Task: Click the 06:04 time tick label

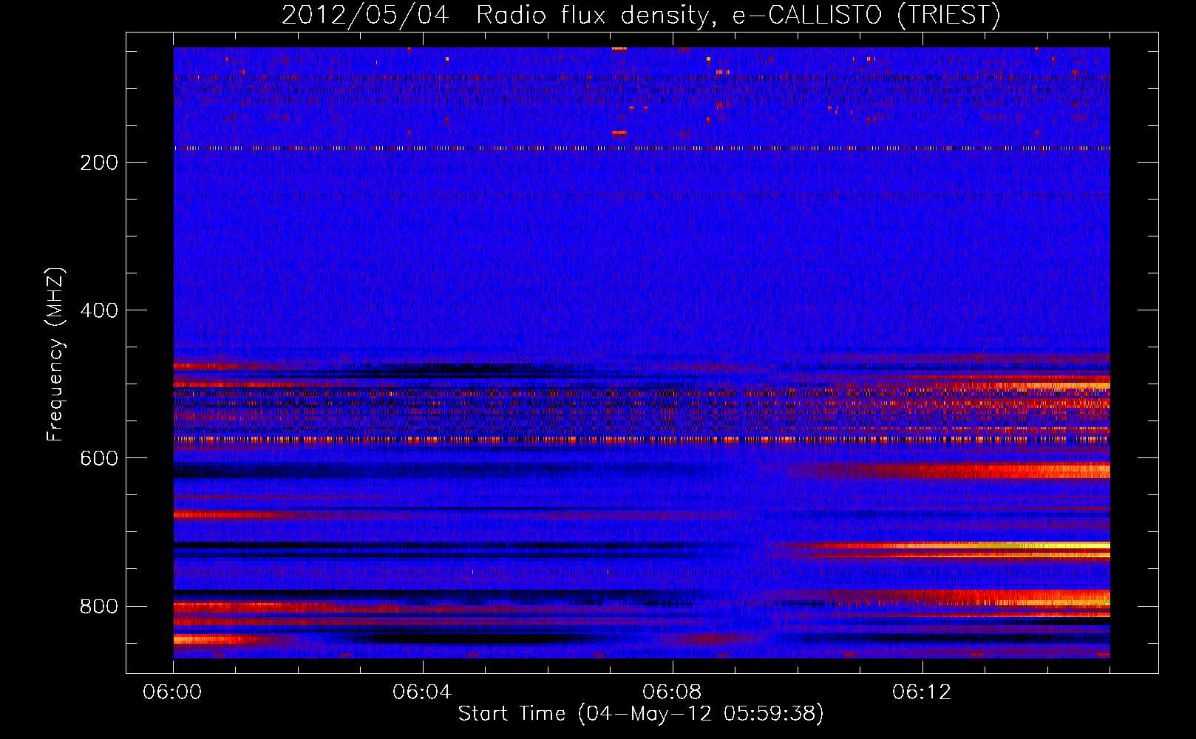Action: [x=423, y=692]
